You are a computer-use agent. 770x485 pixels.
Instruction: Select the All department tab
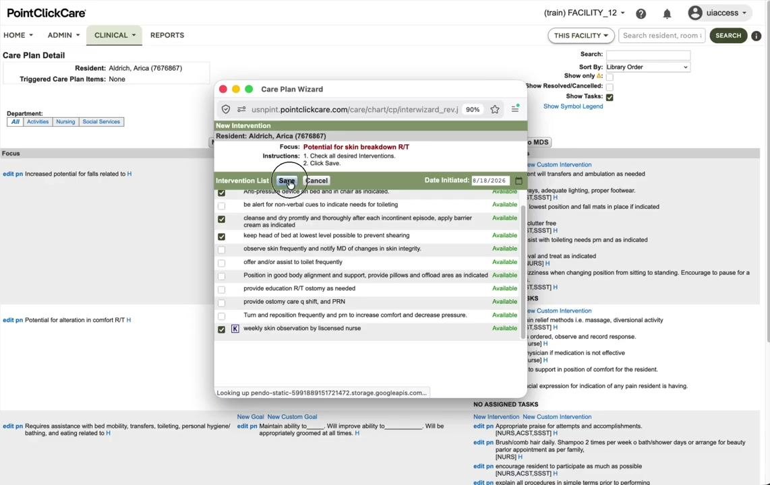(x=16, y=122)
